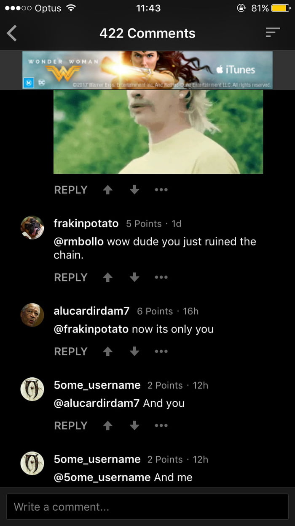Downvote alucardirdam7's comment
The image size is (295, 526).
(x=134, y=351)
